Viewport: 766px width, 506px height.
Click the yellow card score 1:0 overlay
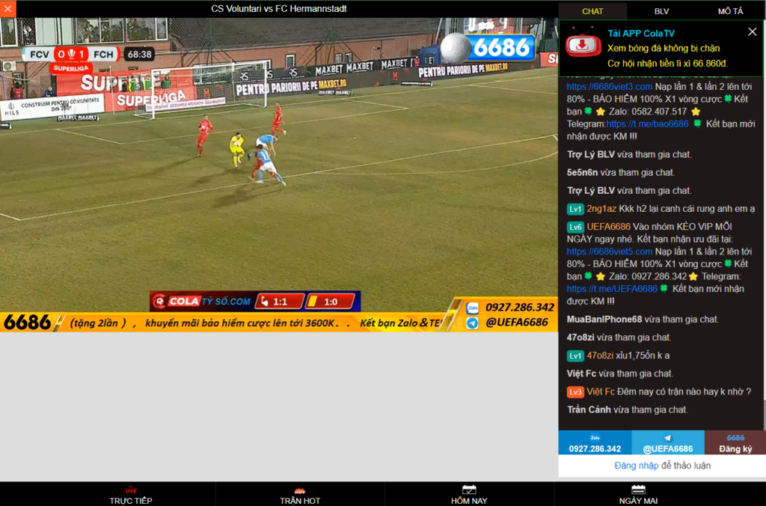tap(330, 302)
